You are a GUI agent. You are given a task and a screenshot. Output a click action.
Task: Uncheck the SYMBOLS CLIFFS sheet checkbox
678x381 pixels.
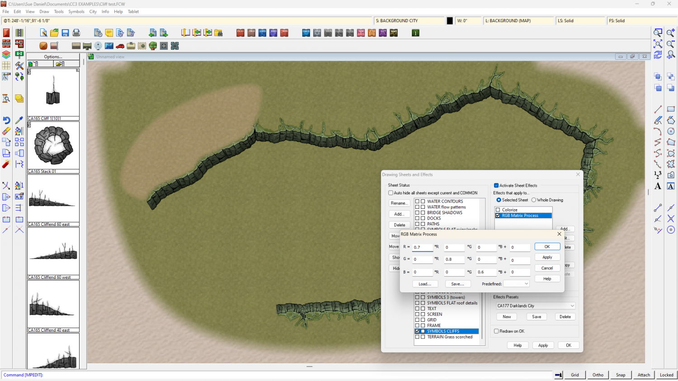coord(417,331)
